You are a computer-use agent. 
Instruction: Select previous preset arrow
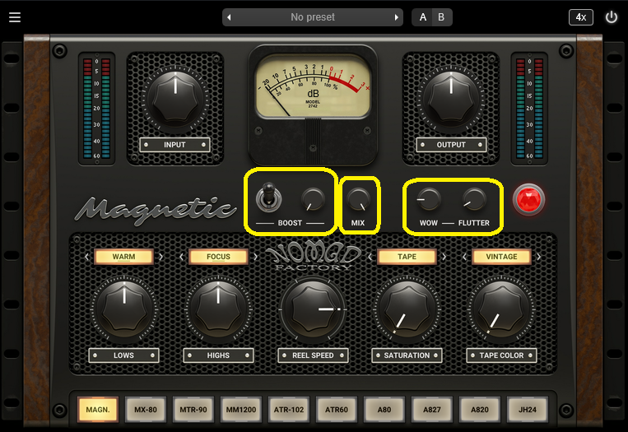point(229,17)
